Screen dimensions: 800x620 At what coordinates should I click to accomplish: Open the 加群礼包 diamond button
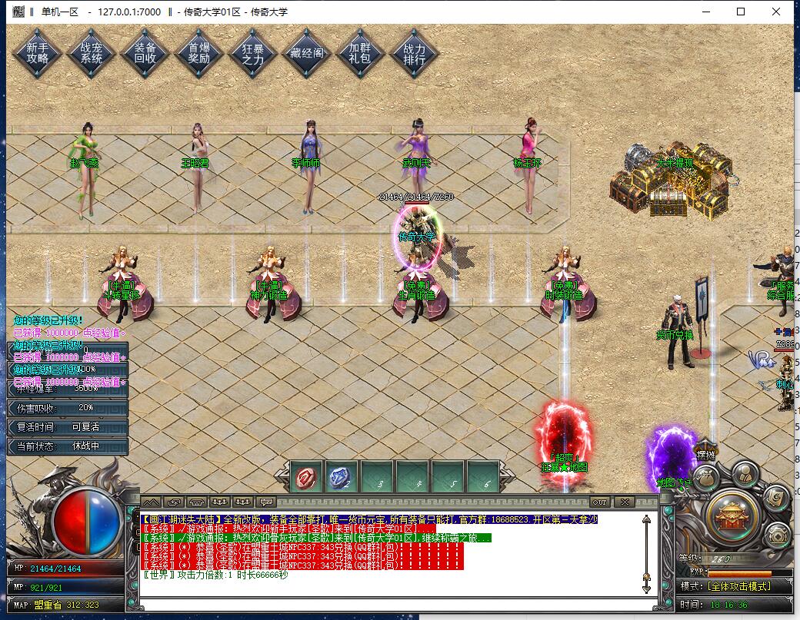tap(360, 53)
